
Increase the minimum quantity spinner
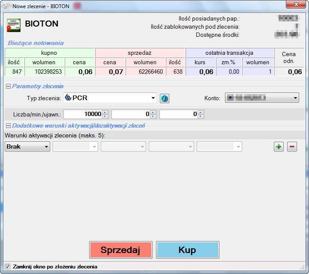(x=153, y=113)
